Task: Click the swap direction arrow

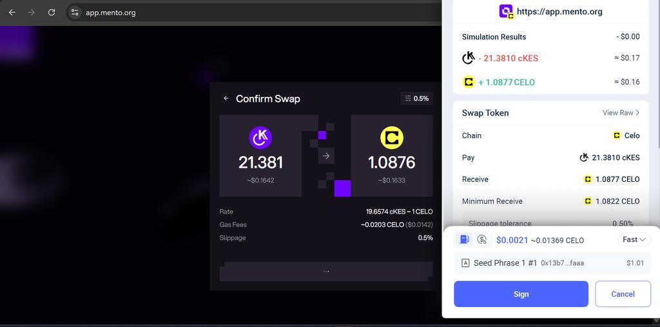Action: click(325, 156)
